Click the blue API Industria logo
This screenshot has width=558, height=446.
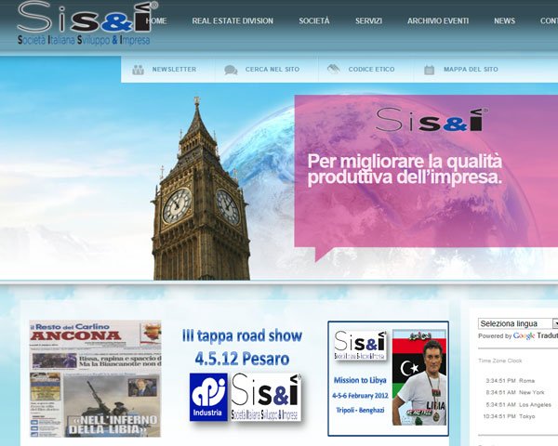click(x=208, y=397)
